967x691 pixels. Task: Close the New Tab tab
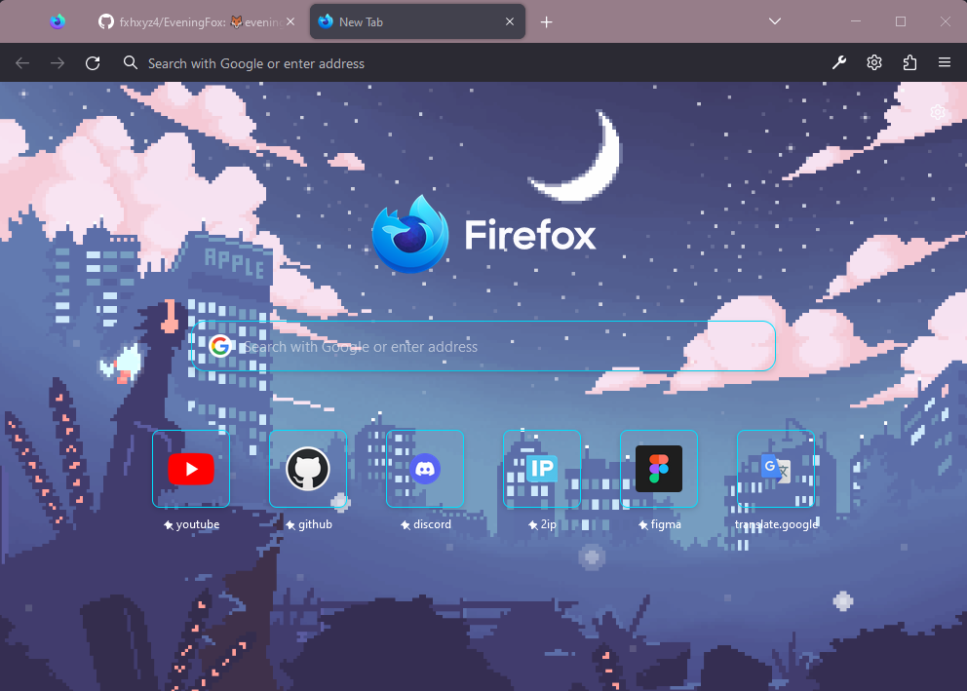(510, 21)
